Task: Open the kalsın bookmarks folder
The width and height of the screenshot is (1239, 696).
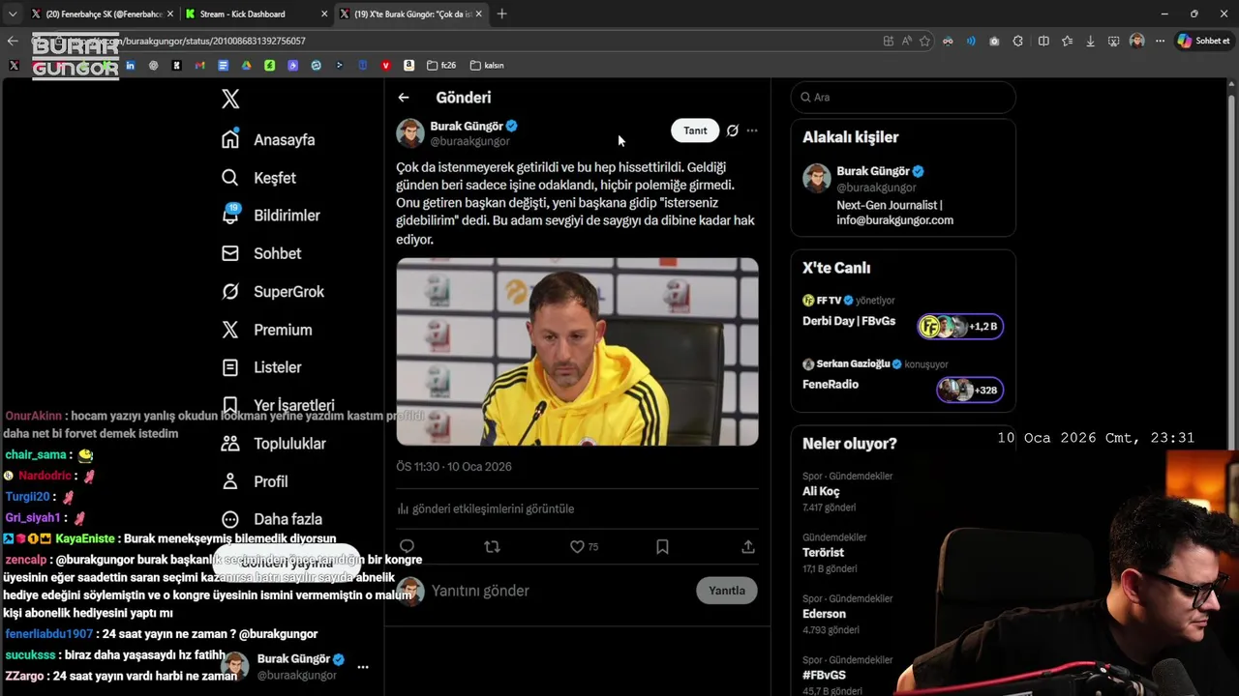Action: (x=487, y=66)
